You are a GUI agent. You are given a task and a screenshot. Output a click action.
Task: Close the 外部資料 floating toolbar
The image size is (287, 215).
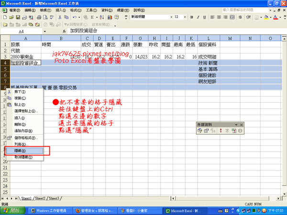tap(242, 125)
